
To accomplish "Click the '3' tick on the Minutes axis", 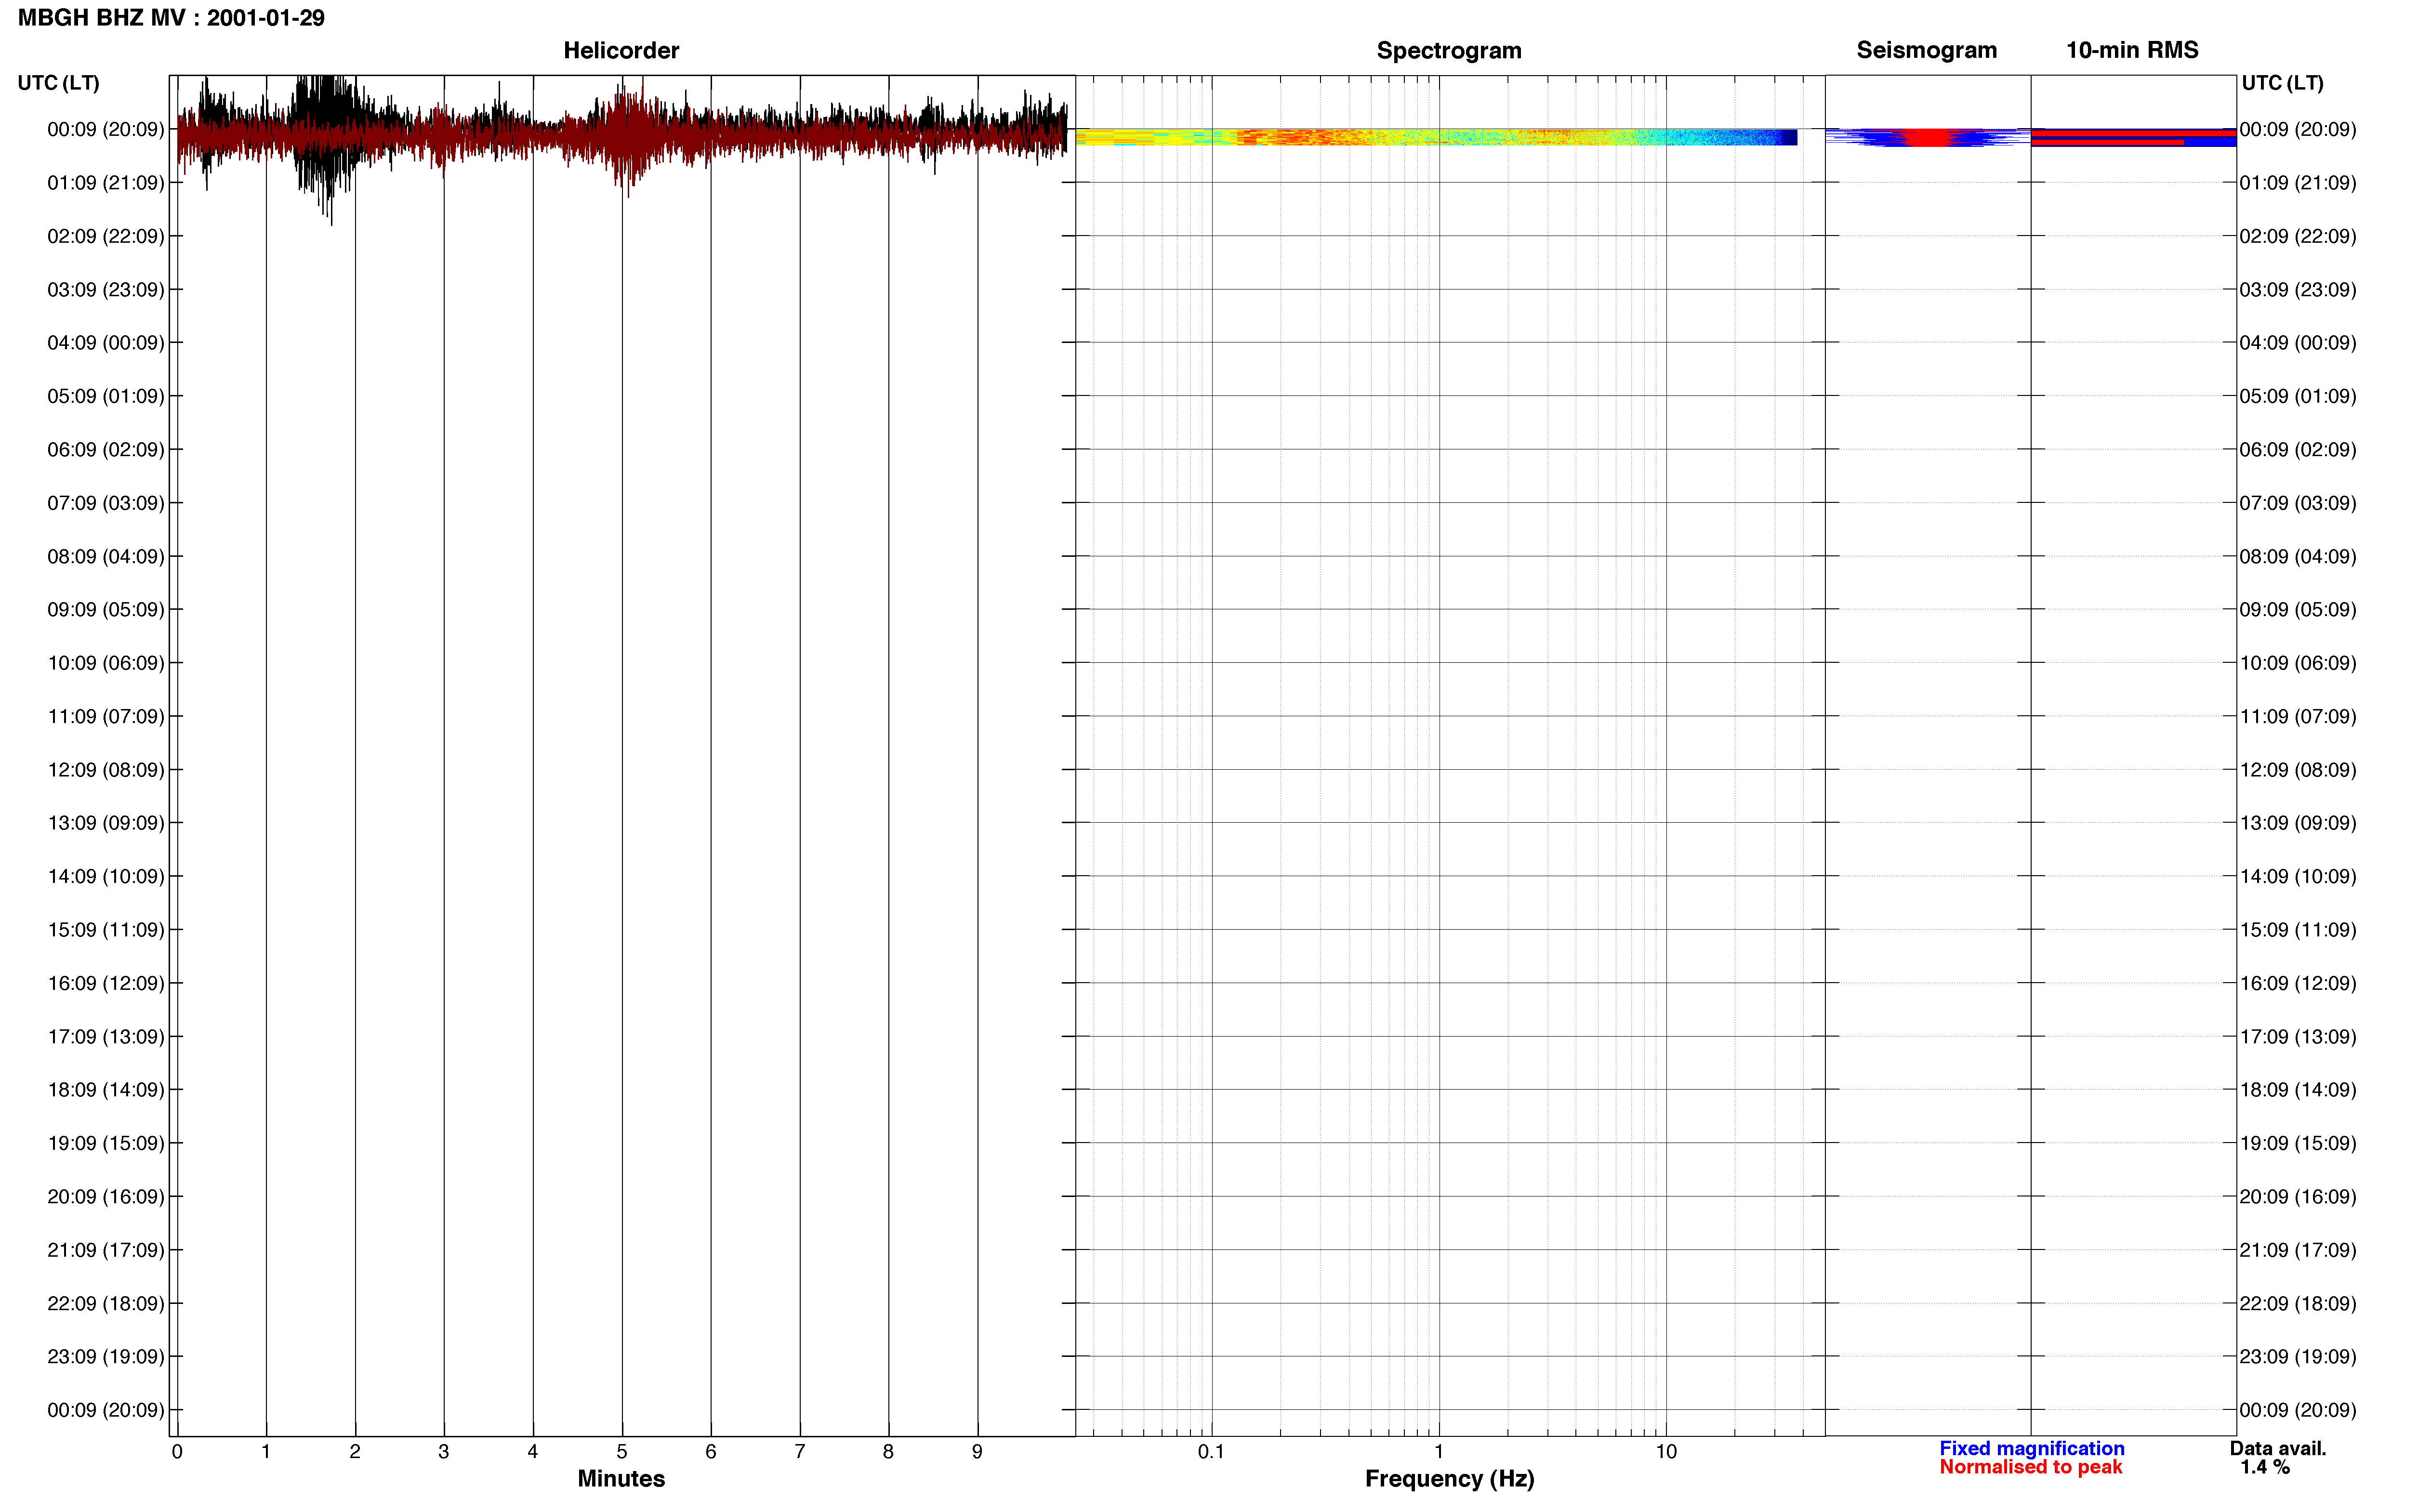I will tap(444, 1452).
